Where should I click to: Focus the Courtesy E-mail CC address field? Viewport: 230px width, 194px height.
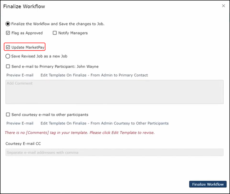(114, 152)
